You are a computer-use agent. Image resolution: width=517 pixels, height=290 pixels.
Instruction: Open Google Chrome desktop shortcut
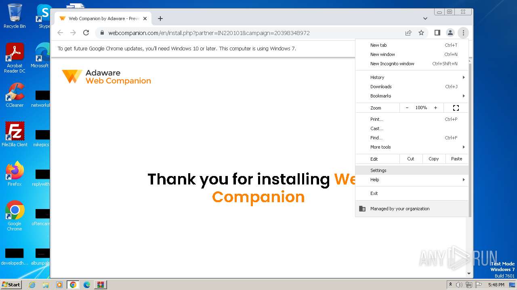[x=15, y=216]
